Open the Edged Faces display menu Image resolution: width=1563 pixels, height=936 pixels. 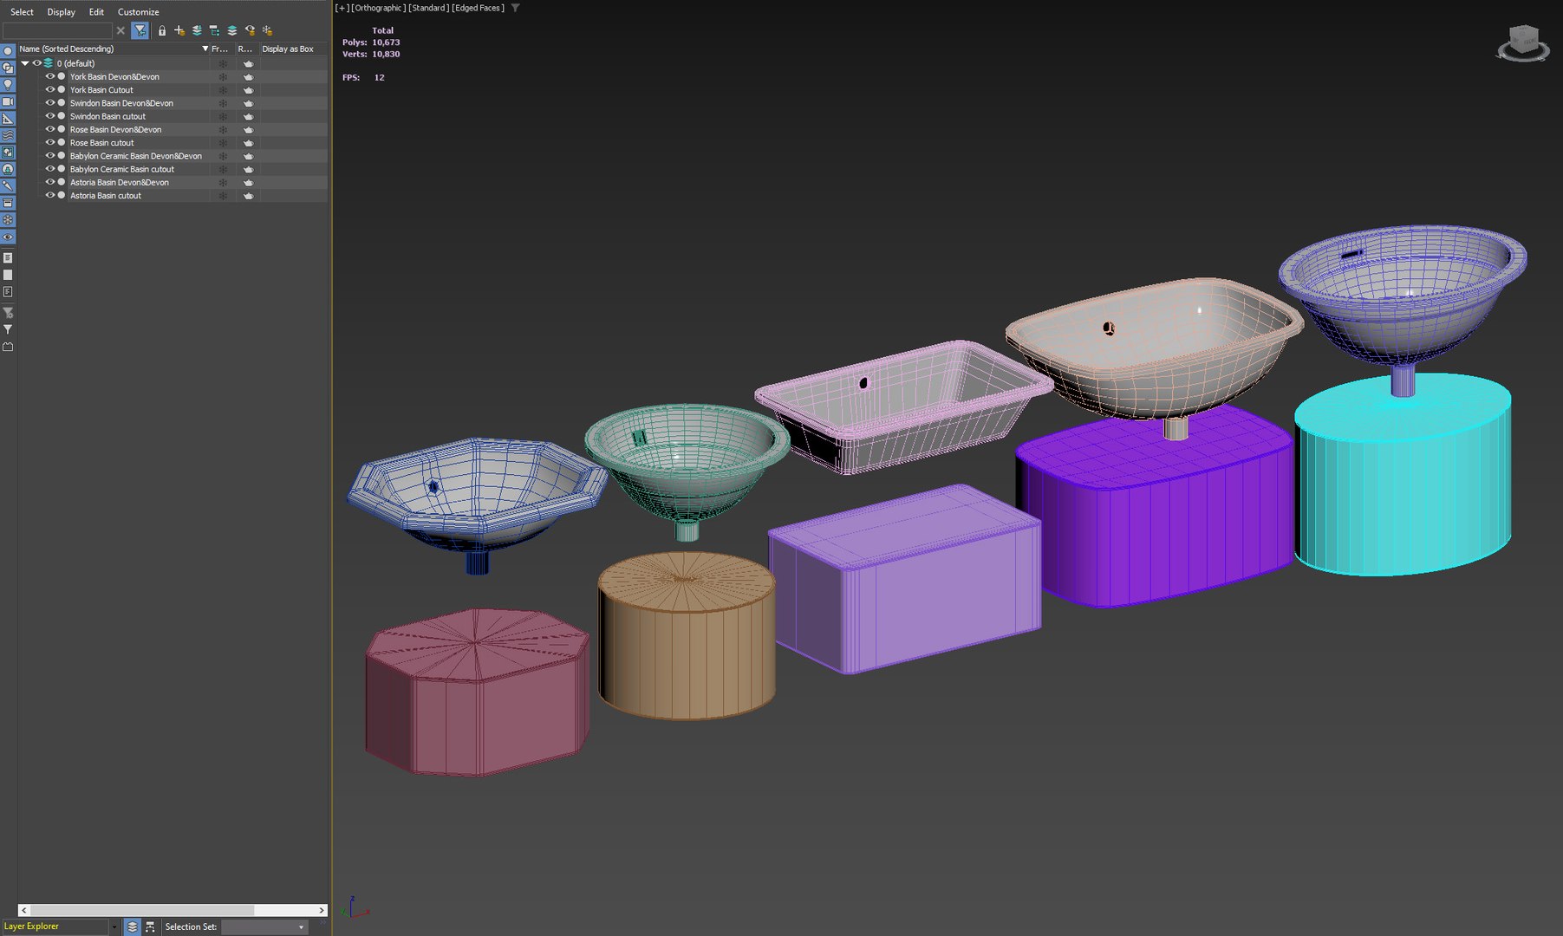point(478,8)
